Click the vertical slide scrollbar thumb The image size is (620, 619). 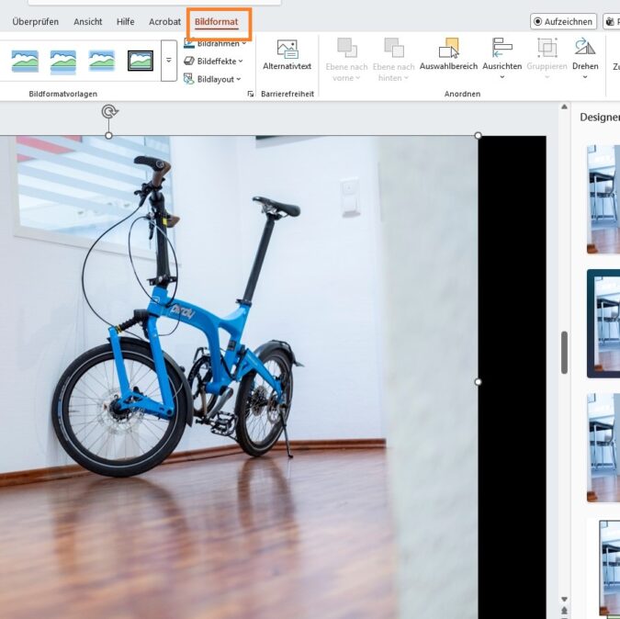pyautogui.click(x=564, y=353)
